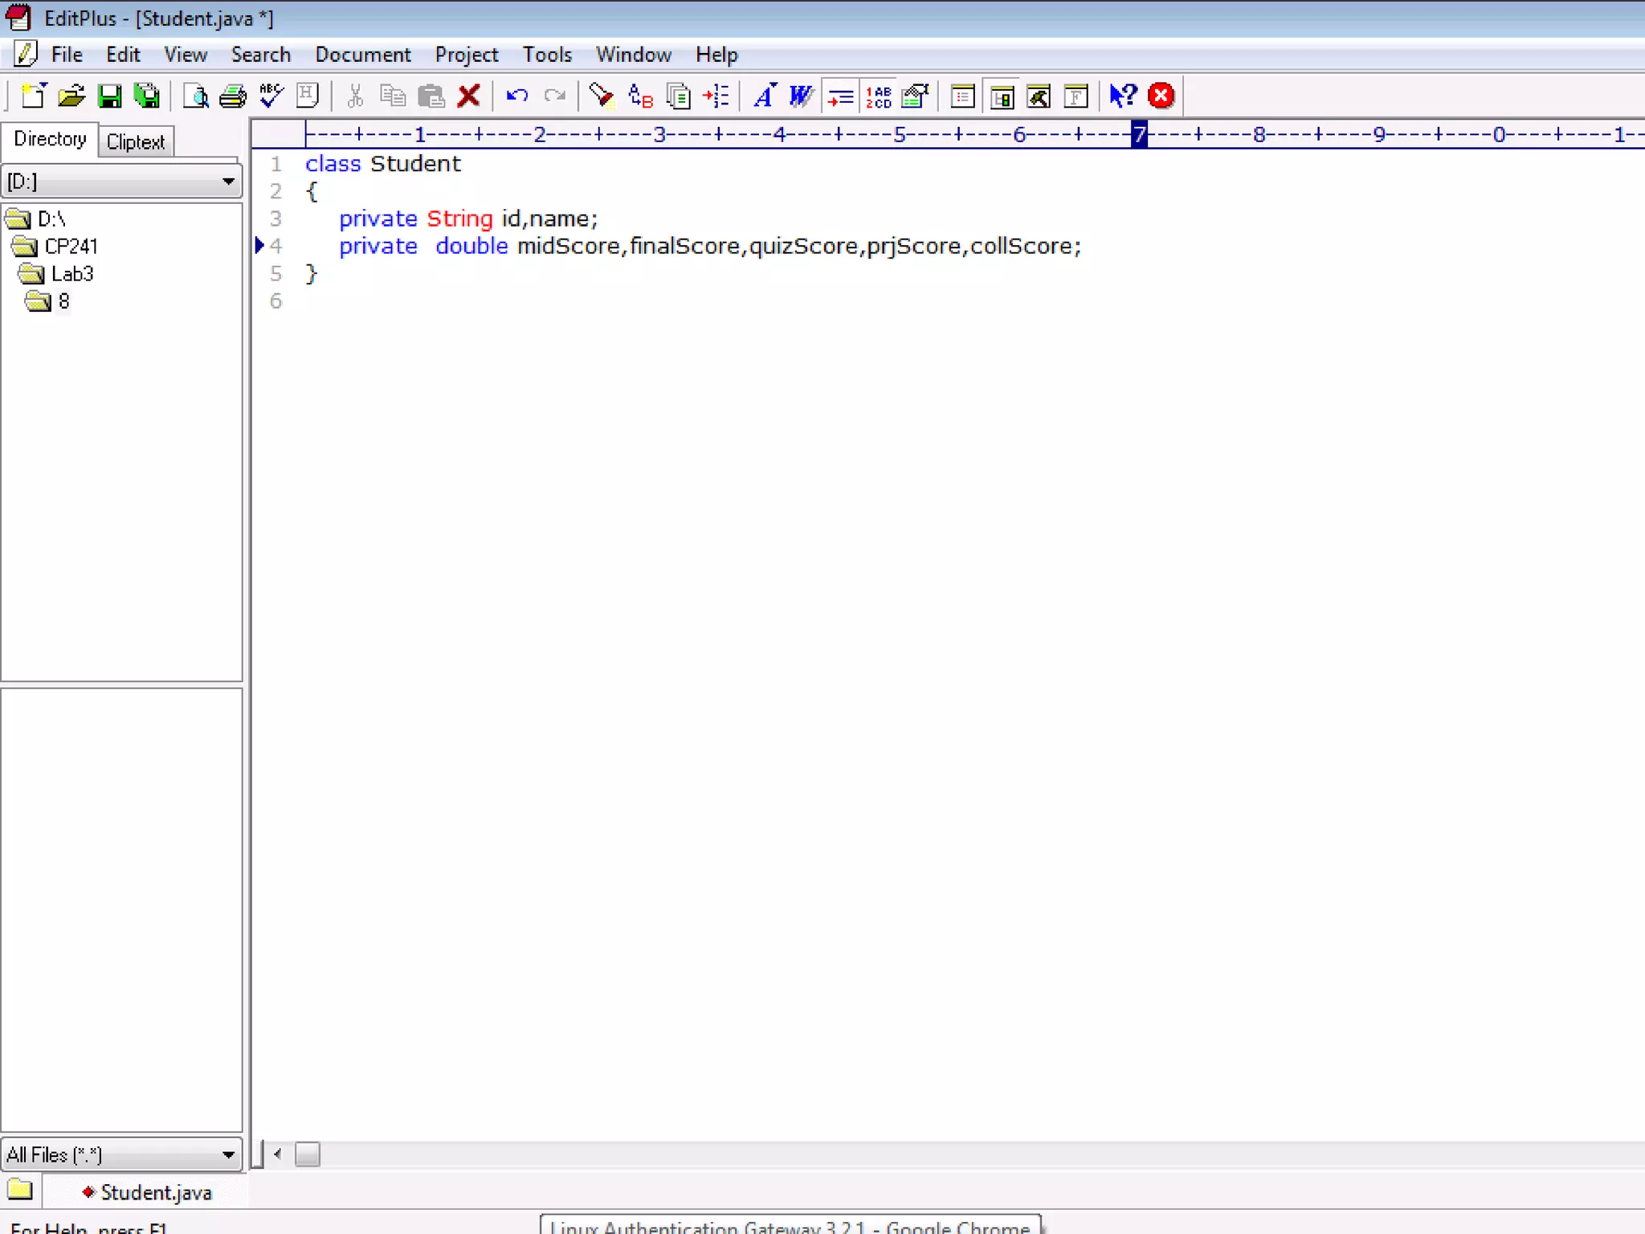Click the Undo arrow icon

[x=516, y=96]
